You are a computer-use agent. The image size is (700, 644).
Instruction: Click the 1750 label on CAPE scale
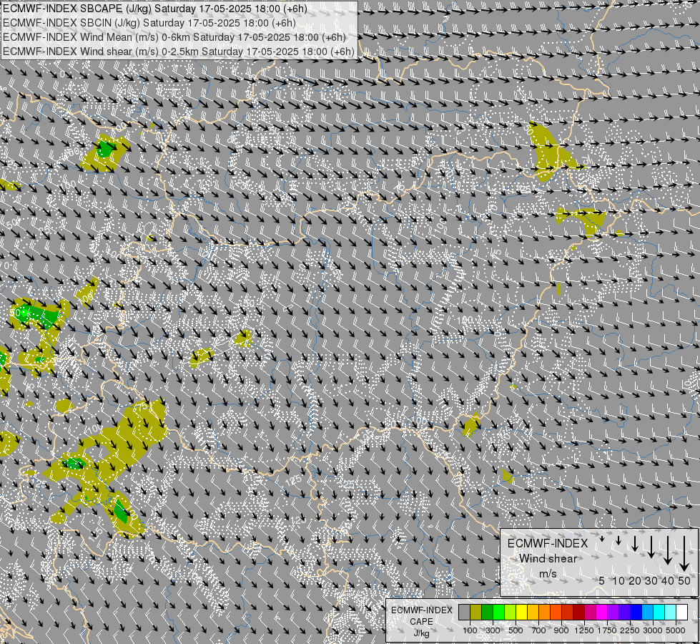tap(607, 630)
